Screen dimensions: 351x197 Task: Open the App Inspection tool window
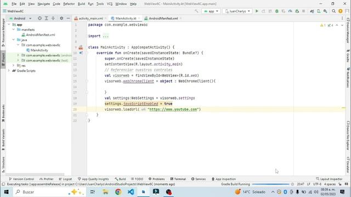224,179
